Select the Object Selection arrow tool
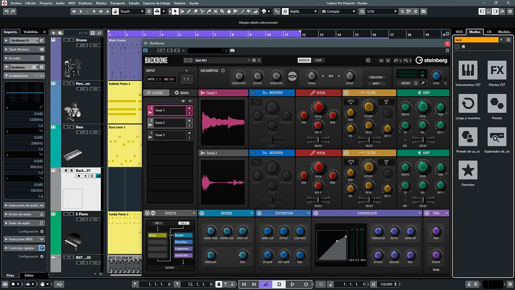 176,12
